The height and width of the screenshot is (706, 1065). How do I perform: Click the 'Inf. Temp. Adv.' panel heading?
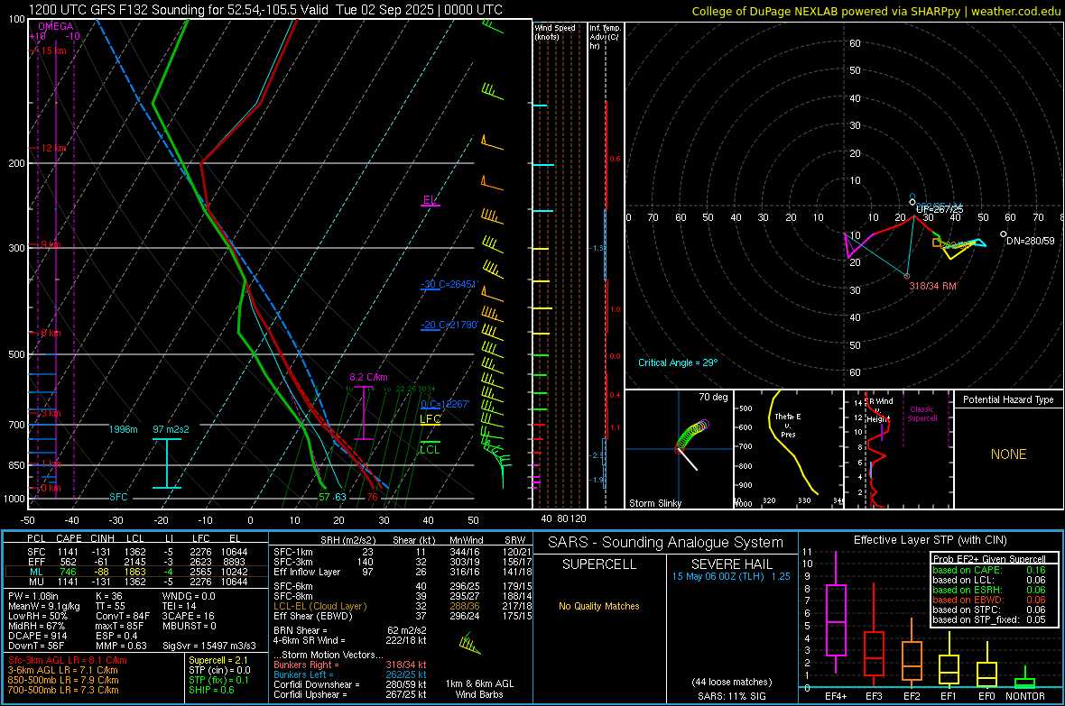[605, 37]
